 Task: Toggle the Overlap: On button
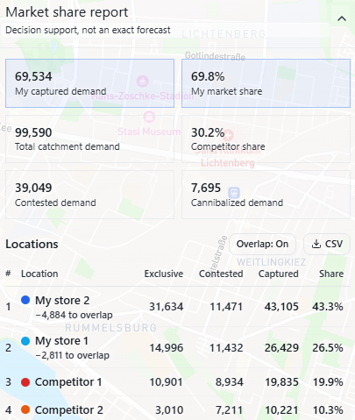pyautogui.click(x=262, y=244)
